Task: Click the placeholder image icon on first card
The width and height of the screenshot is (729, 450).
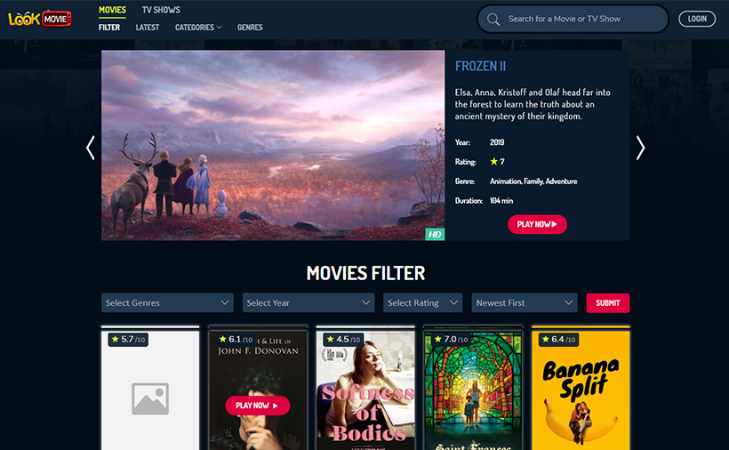Action: (150, 398)
